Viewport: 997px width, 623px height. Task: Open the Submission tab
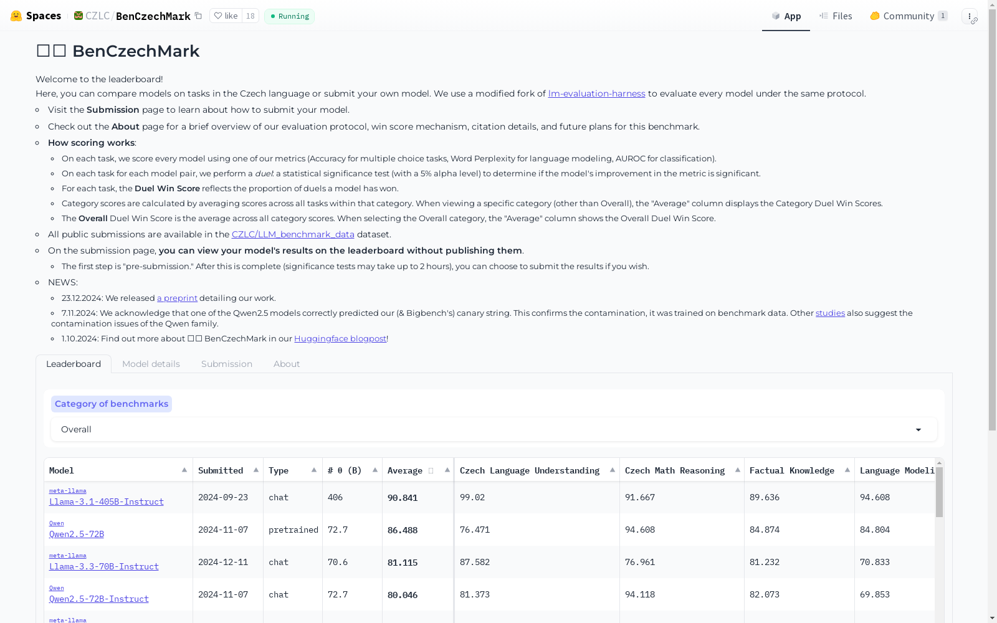pyautogui.click(x=227, y=364)
